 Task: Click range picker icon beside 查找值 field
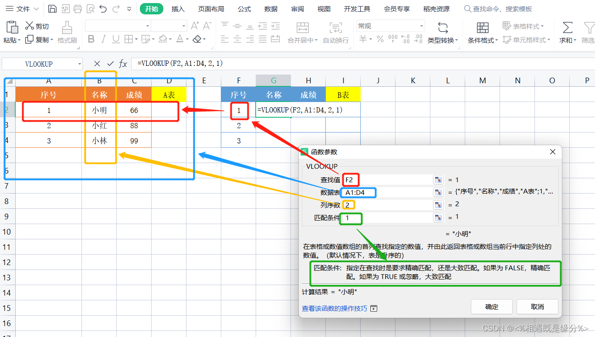pyautogui.click(x=438, y=180)
